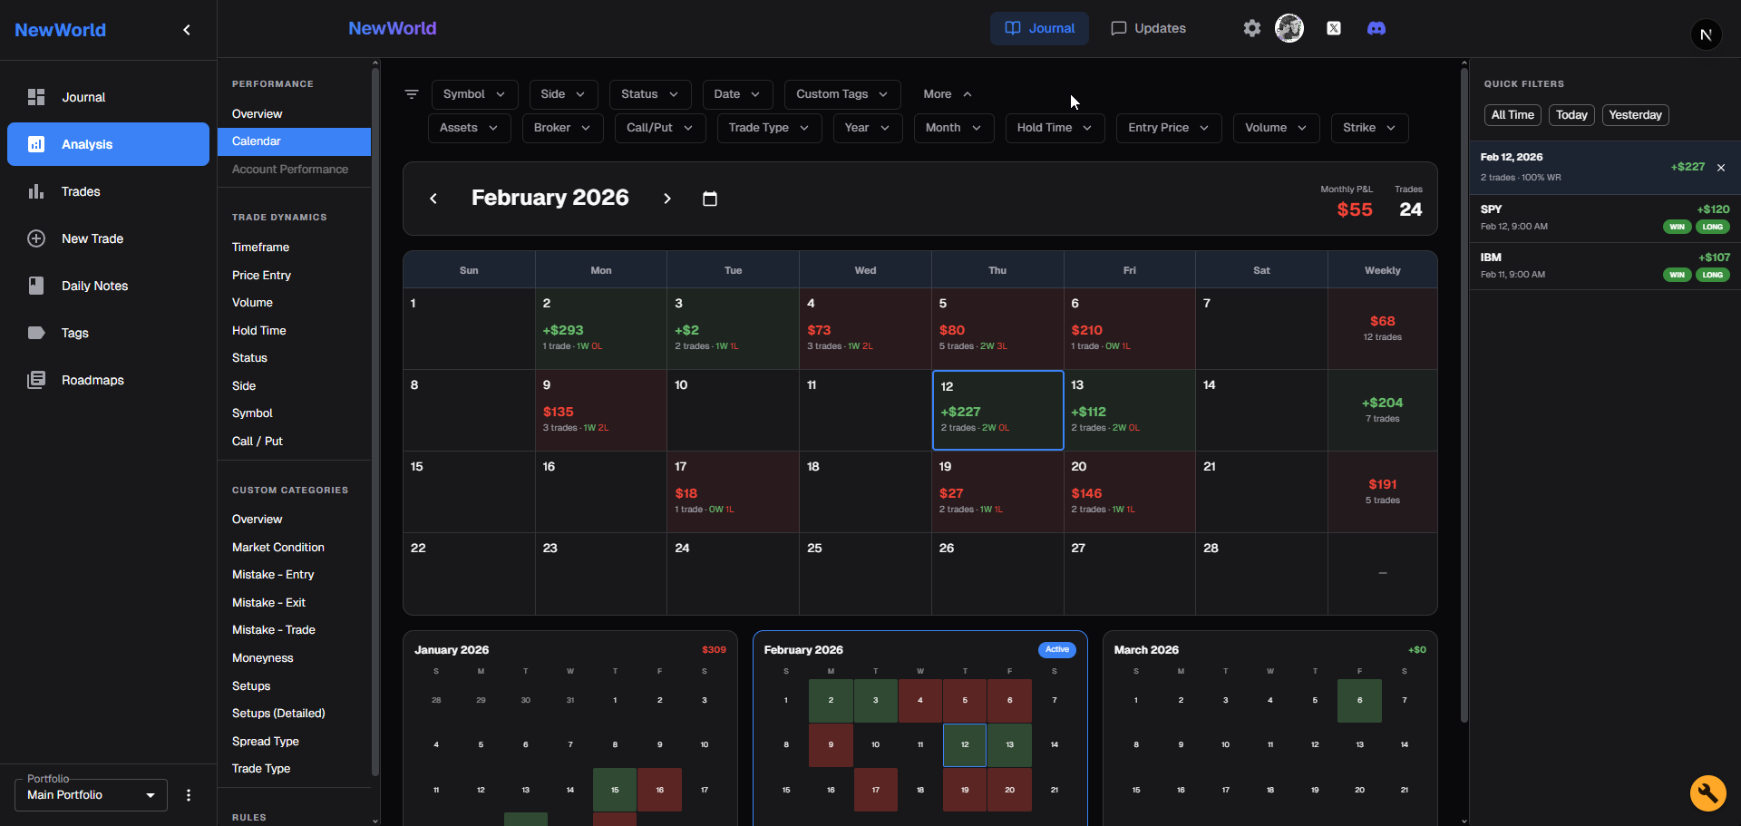Open the Timeframe analysis link

coord(260,247)
